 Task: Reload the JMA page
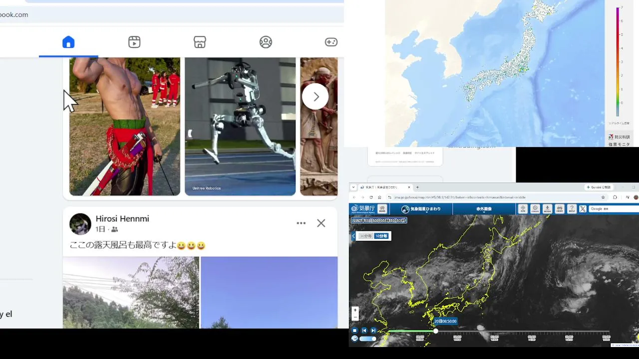tap(371, 197)
